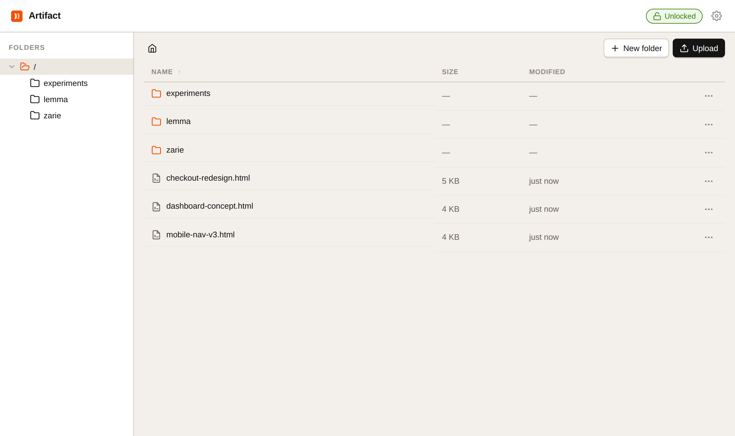Click the dashboard-concept.html file icon
Screen dimensions: 735x436
(156, 207)
